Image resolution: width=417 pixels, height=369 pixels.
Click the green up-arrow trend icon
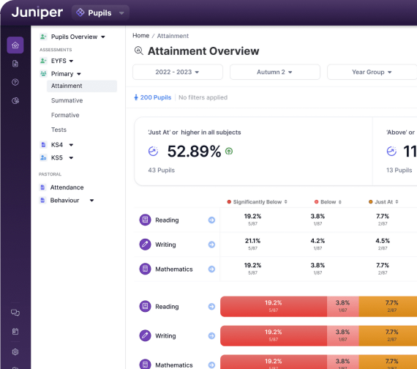click(x=229, y=152)
